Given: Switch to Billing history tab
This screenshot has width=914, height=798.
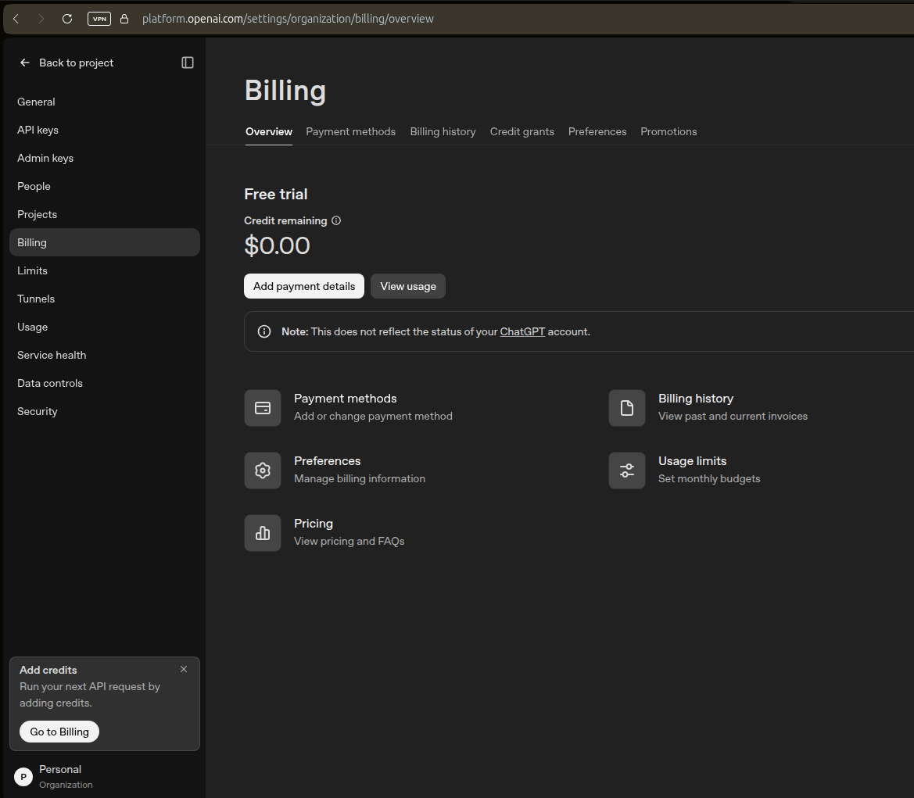Looking at the screenshot, I should [x=443, y=132].
